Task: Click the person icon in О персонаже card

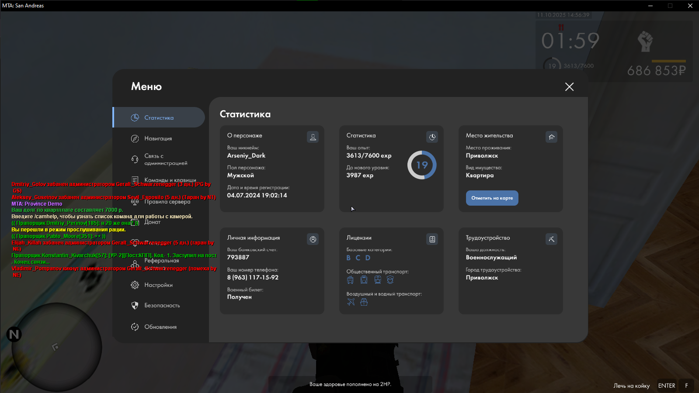Action: point(313,137)
